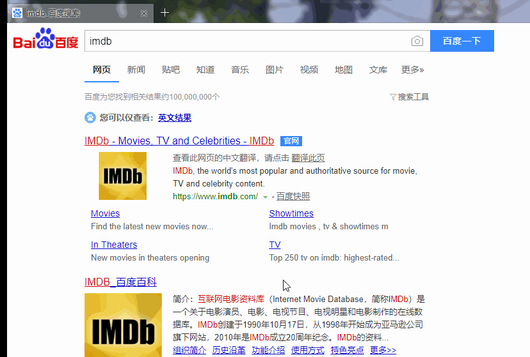Click the IMDb logo thumbnail of first result
Viewport: 530px width, 357px height.
[123, 176]
